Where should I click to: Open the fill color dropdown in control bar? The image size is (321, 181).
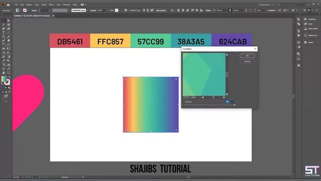21,10
